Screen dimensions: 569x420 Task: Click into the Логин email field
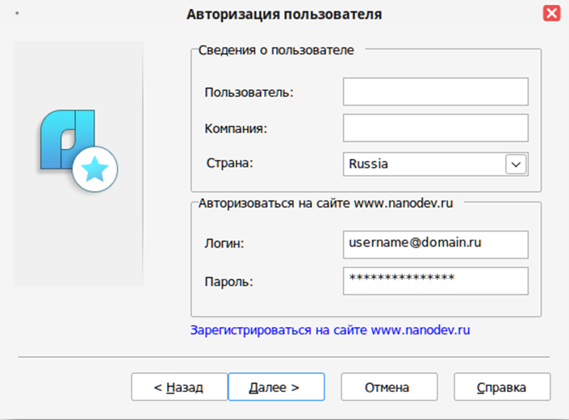[436, 244]
